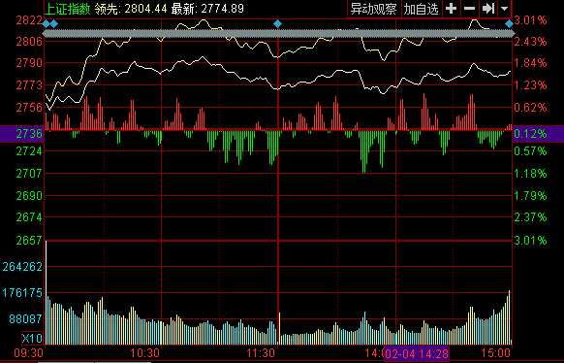
Task: Click the 领先: 2804.44 readout
Action: [x=131, y=9]
